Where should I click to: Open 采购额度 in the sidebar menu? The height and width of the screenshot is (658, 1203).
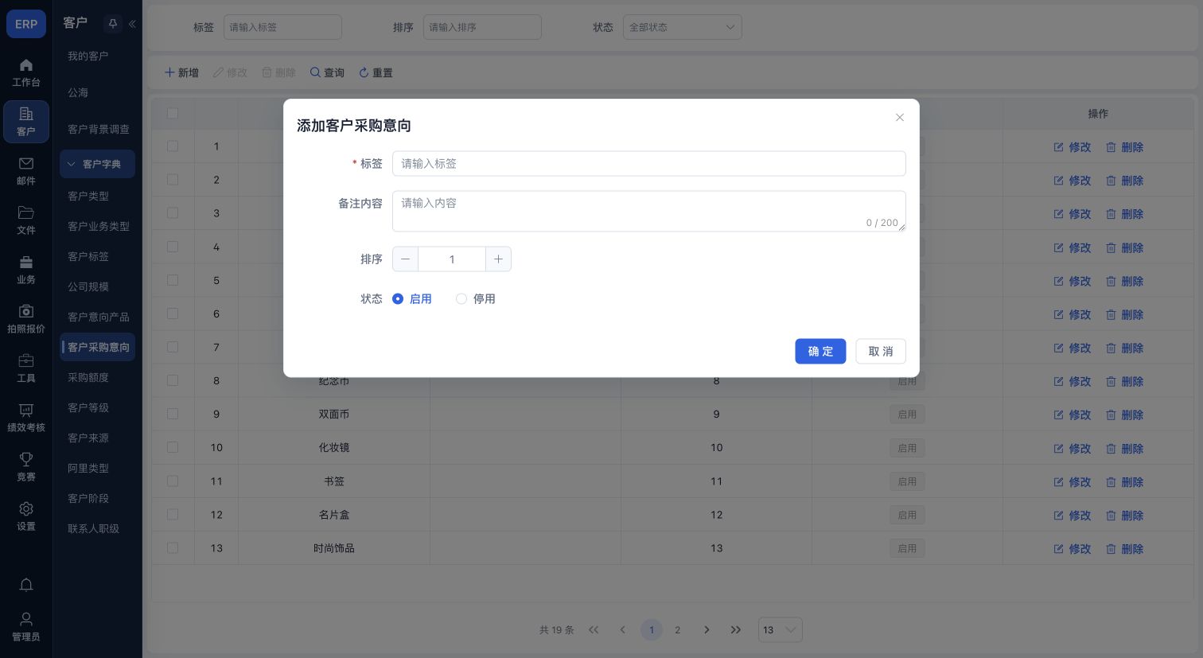click(x=88, y=377)
